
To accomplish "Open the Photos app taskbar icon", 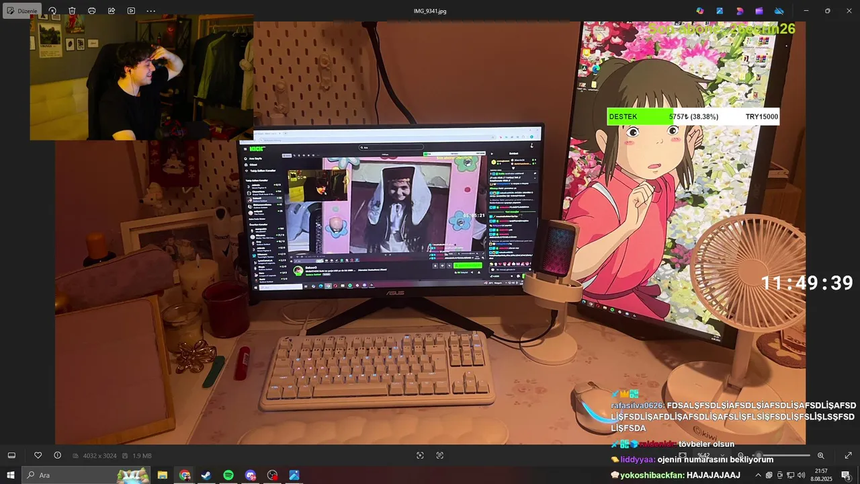I will coord(294,475).
